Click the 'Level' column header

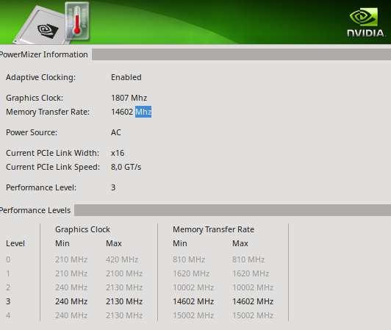click(x=15, y=243)
